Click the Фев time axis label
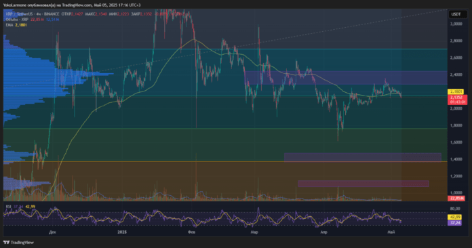This screenshot has height=248, width=472. coord(191,232)
